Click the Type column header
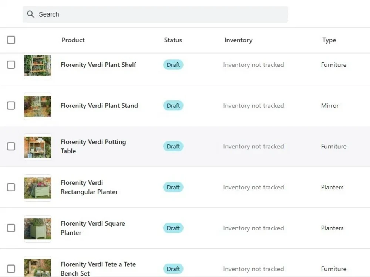The width and height of the screenshot is (370, 277). tap(329, 40)
